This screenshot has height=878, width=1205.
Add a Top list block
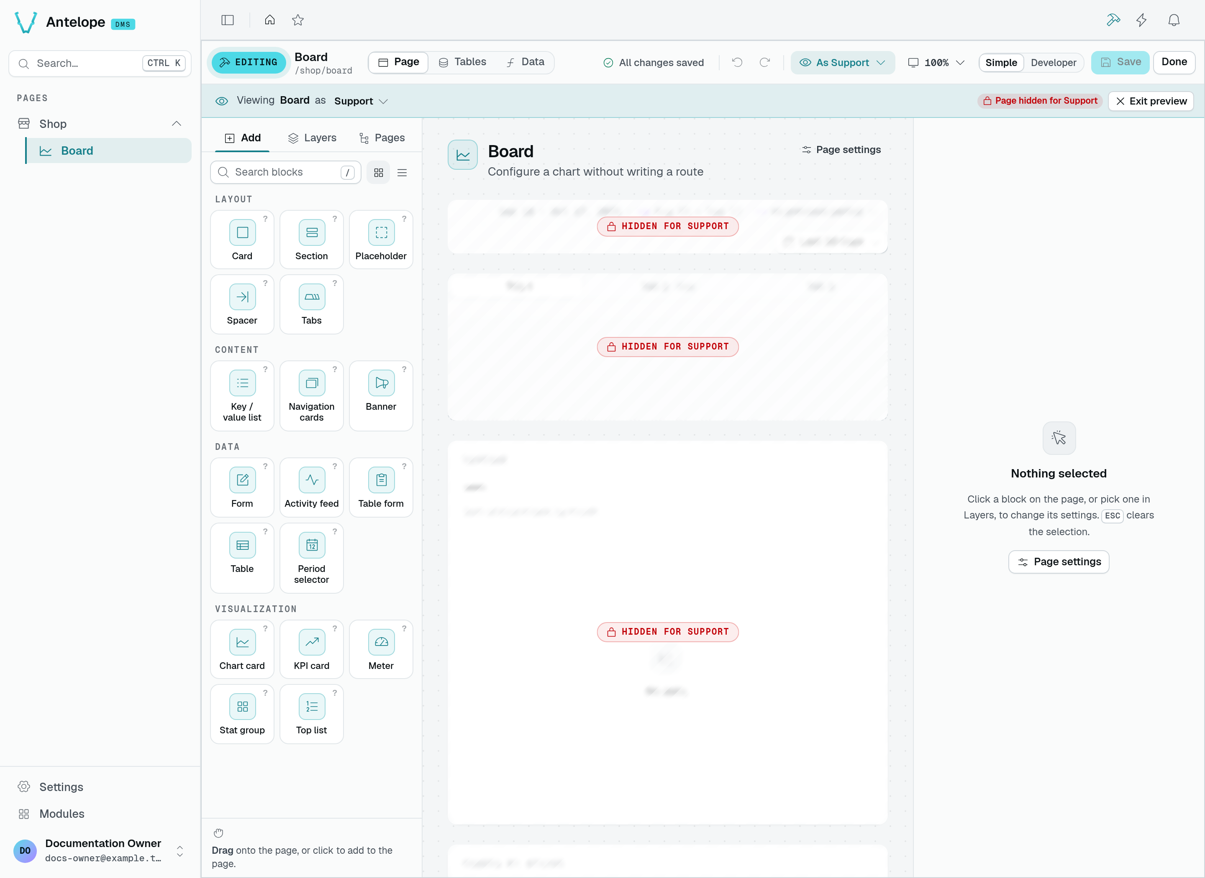tap(312, 714)
